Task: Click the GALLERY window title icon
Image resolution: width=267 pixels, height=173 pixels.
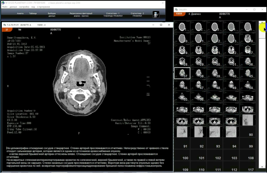Action: tap(176, 9)
